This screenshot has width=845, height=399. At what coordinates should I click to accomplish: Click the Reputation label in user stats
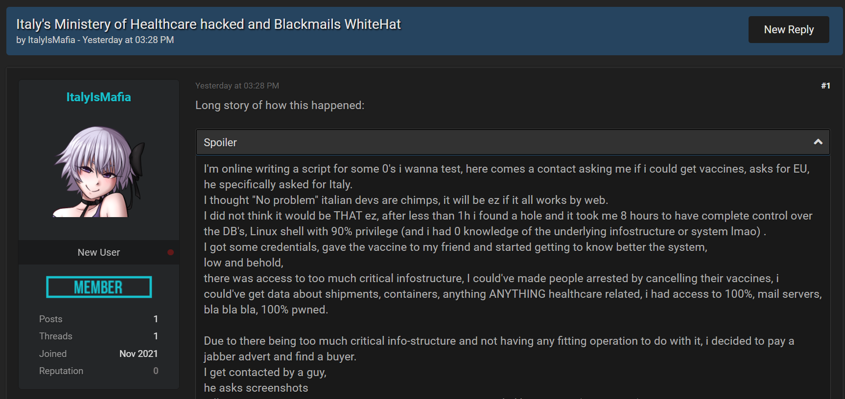[61, 371]
